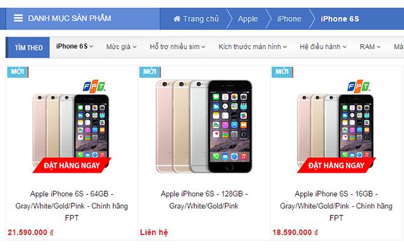Click the home icon beside Trang chủ
This screenshot has width=404, height=251.
click(177, 19)
